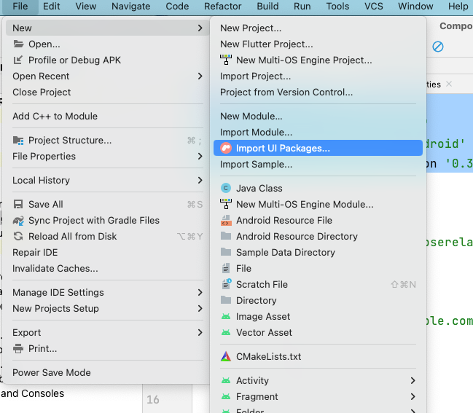Viewport: 473px width, 413px height.
Task: Open the Help menu
Action: [x=458, y=7]
